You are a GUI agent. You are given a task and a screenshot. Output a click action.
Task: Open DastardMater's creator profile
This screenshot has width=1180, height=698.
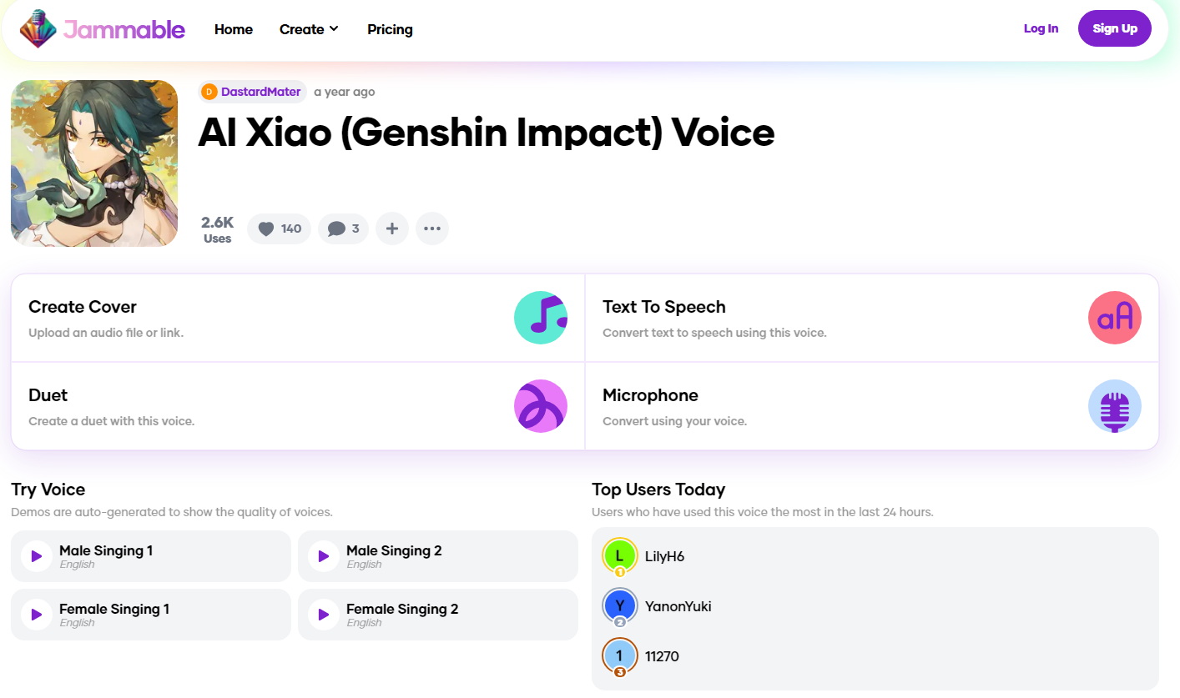(x=260, y=92)
